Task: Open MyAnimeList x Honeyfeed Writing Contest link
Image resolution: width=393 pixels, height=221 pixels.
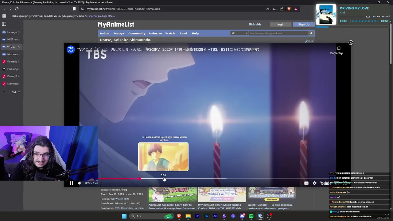Action: (x=219, y=206)
